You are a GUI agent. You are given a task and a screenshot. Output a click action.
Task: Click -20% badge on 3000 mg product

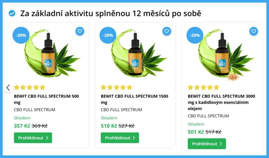(195, 35)
